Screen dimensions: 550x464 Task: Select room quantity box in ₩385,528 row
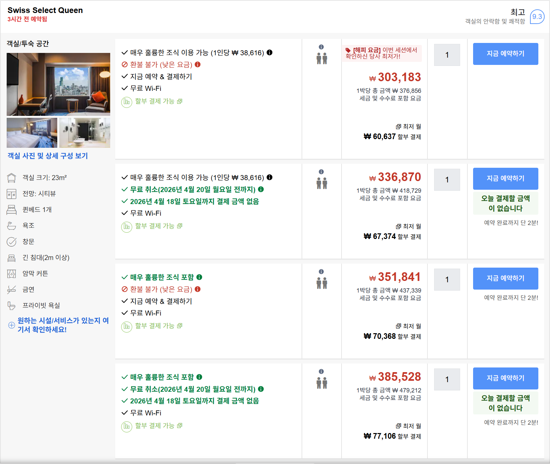tap(447, 379)
